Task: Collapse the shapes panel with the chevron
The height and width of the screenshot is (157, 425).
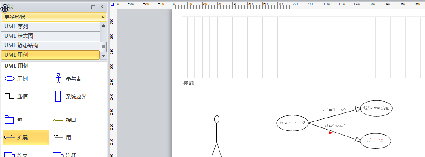Action: [102, 7]
